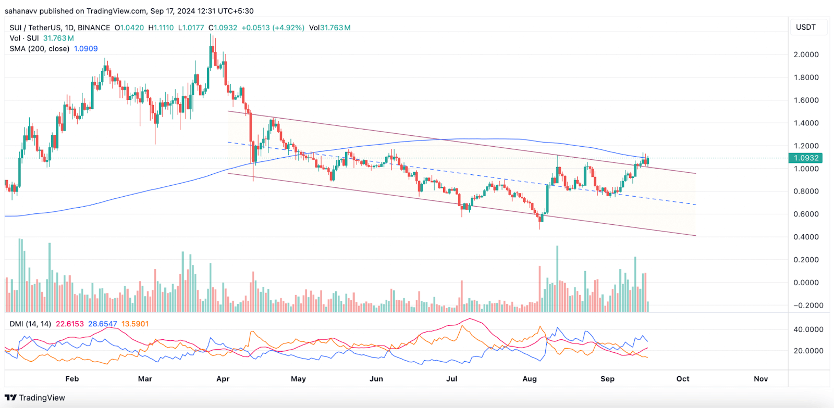Click the change value +0.0513 (+4.92%)
Viewport: 834px width, 408px height.
pos(273,28)
